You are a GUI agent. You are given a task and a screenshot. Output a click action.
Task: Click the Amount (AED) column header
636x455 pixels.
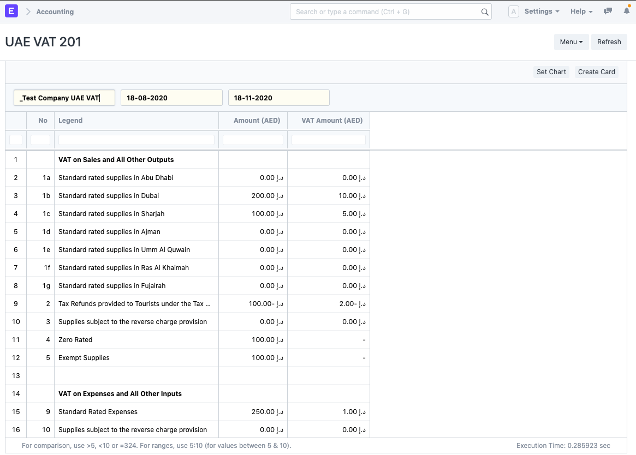click(x=253, y=121)
